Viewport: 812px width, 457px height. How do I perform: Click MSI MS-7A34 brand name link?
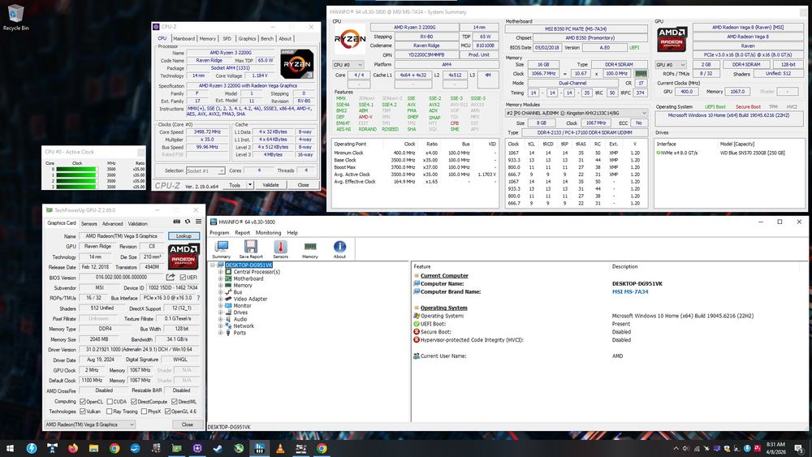click(x=630, y=292)
